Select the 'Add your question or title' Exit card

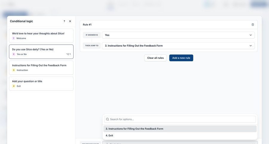point(41,84)
